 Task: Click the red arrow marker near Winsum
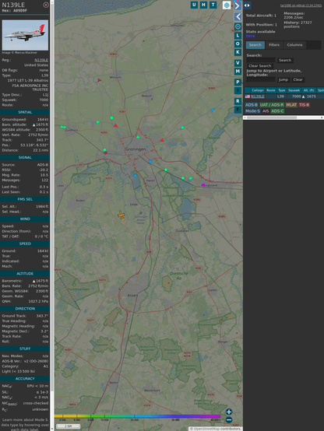[100, 80]
